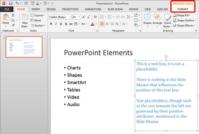
Task: Open the line spacing dropdown
Action: [x=129, y=17]
